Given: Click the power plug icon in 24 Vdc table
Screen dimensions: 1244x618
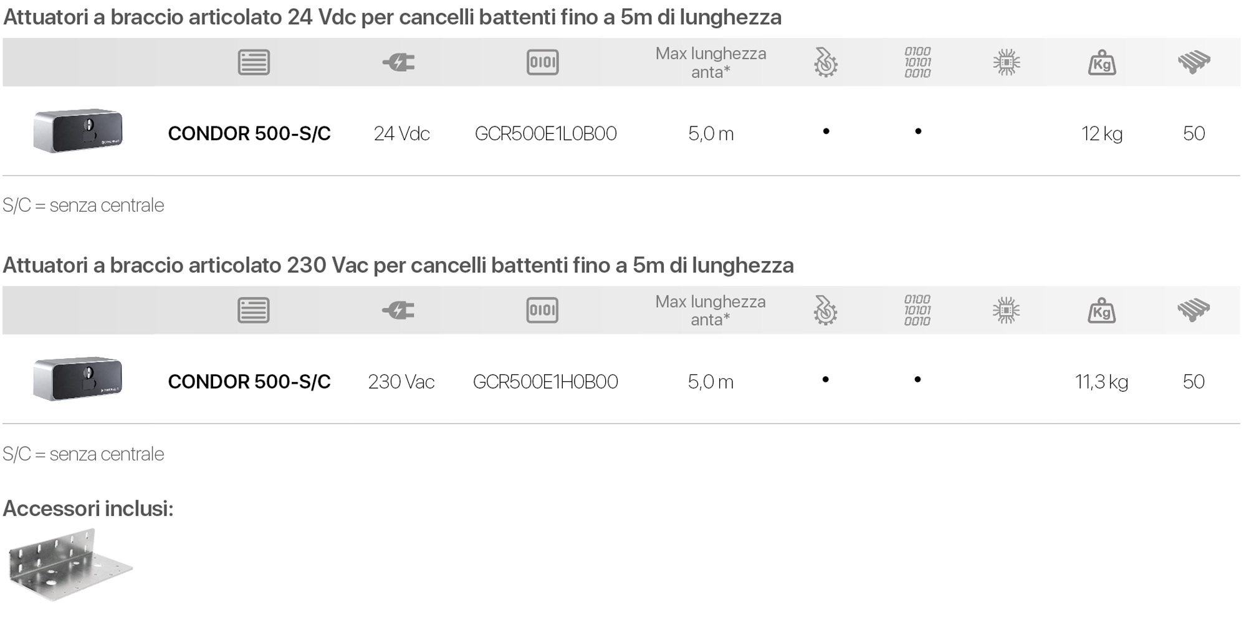Looking at the screenshot, I should 399,62.
